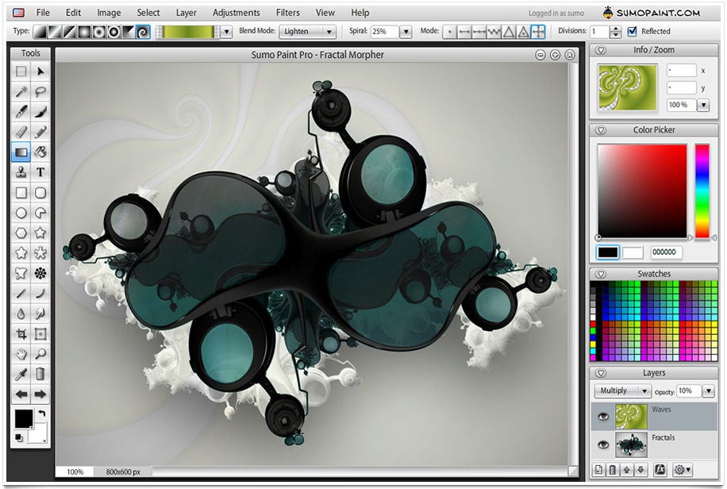
Task: Open the Blend Mode Lighten dropdown
Action: [308, 32]
